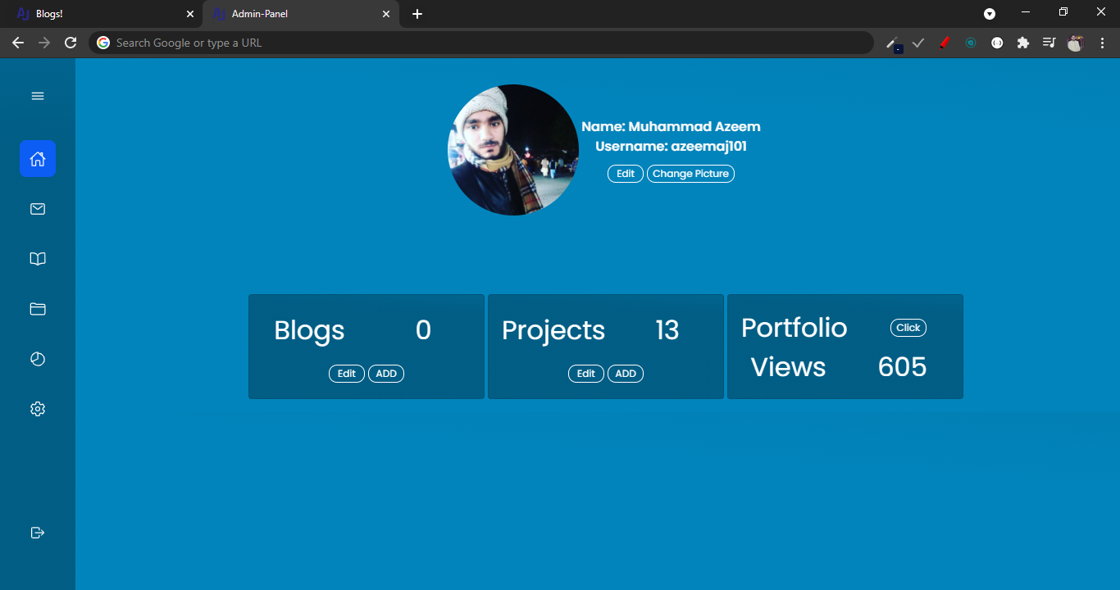
Task: Click the Chrome profile avatar
Action: tap(1075, 43)
